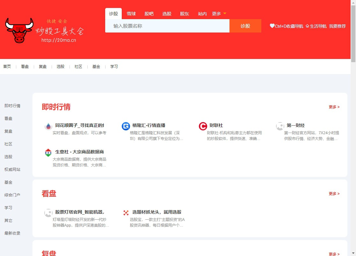
Task: Open the 基金 navigation menu
Action: [96, 66]
